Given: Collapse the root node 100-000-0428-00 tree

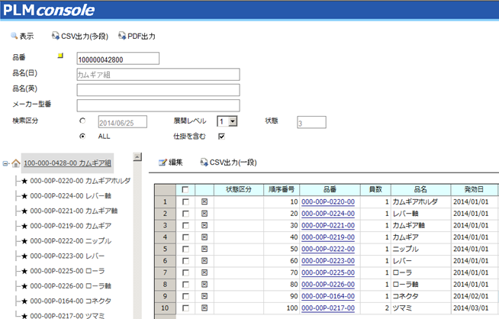Looking at the screenshot, I should 5,163.
